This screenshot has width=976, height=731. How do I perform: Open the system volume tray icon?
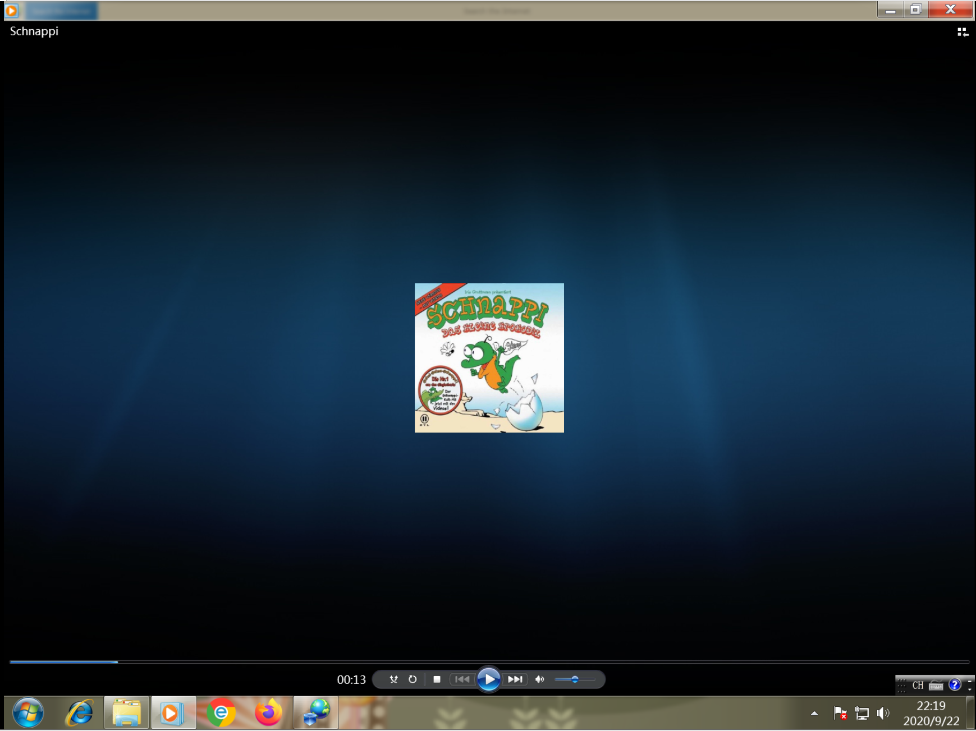pos(883,713)
